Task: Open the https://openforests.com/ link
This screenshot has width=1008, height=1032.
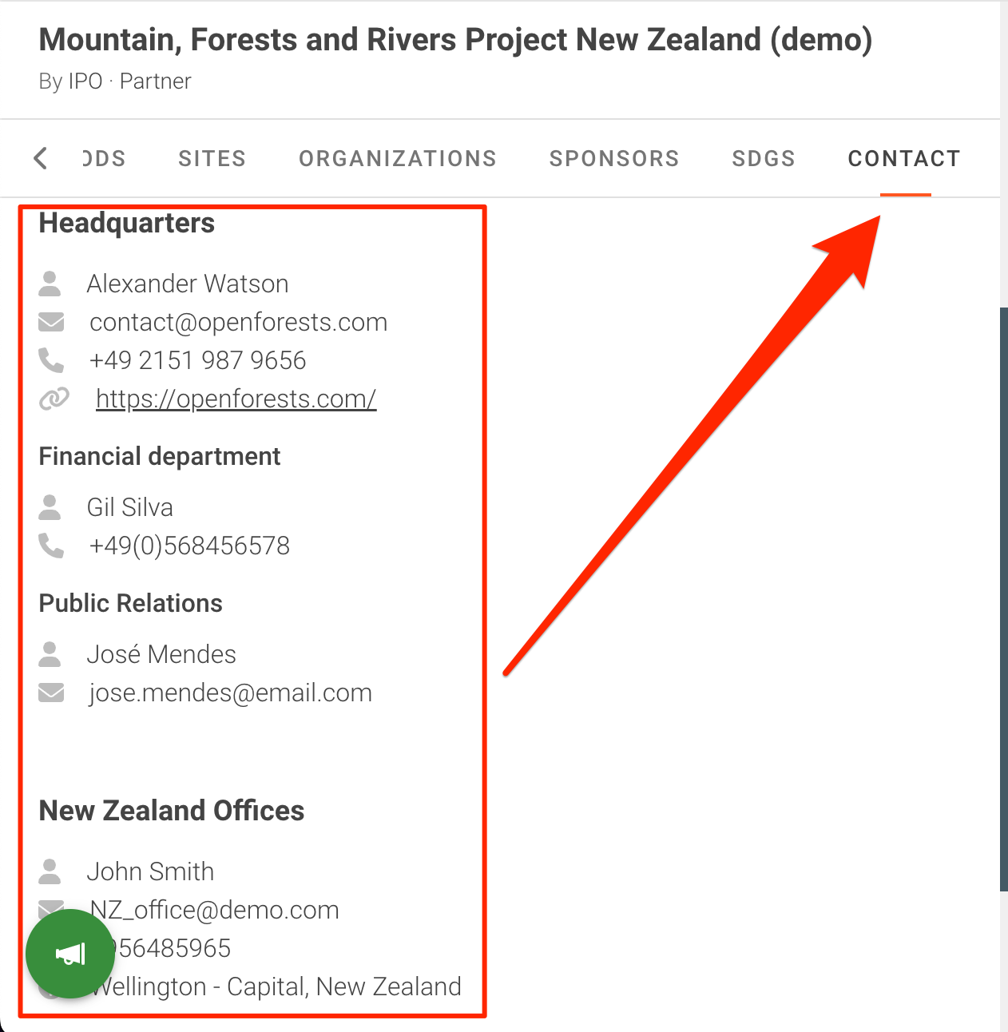Action: click(236, 399)
